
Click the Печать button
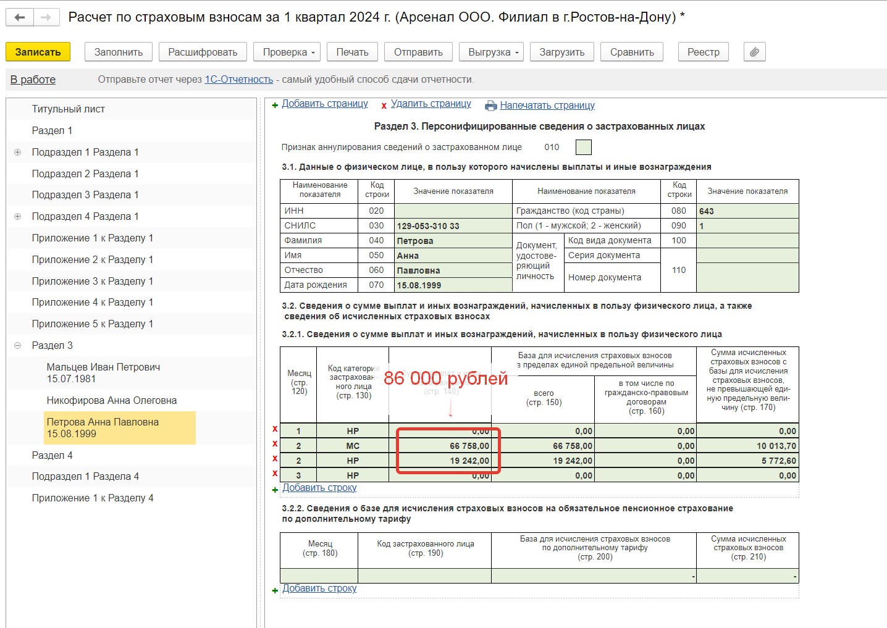pos(352,52)
